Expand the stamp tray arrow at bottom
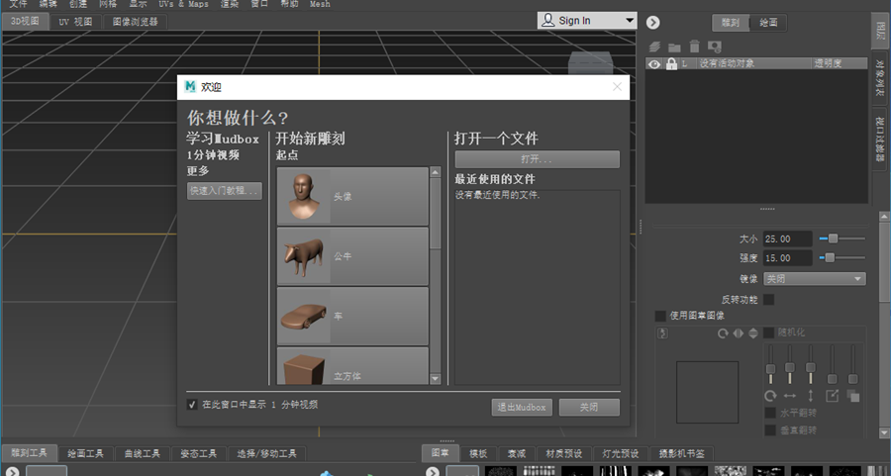 (x=433, y=471)
